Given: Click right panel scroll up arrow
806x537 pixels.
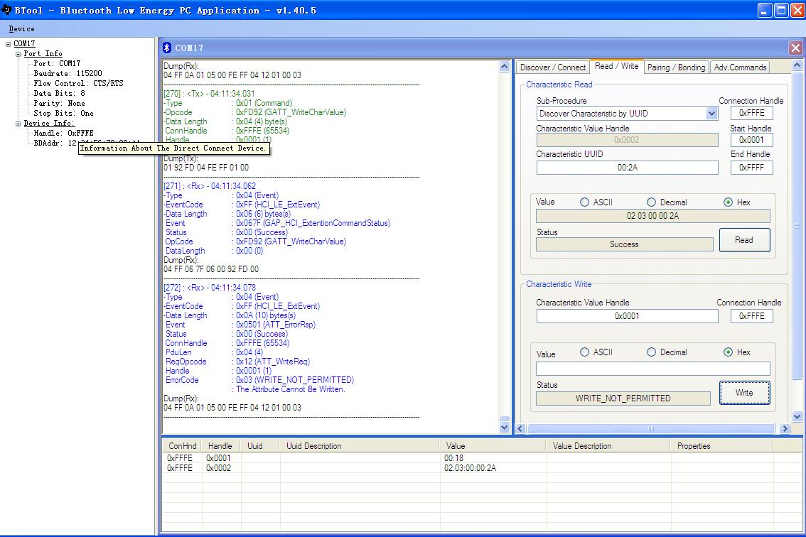Looking at the screenshot, I should pyautogui.click(x=797, y=65).
